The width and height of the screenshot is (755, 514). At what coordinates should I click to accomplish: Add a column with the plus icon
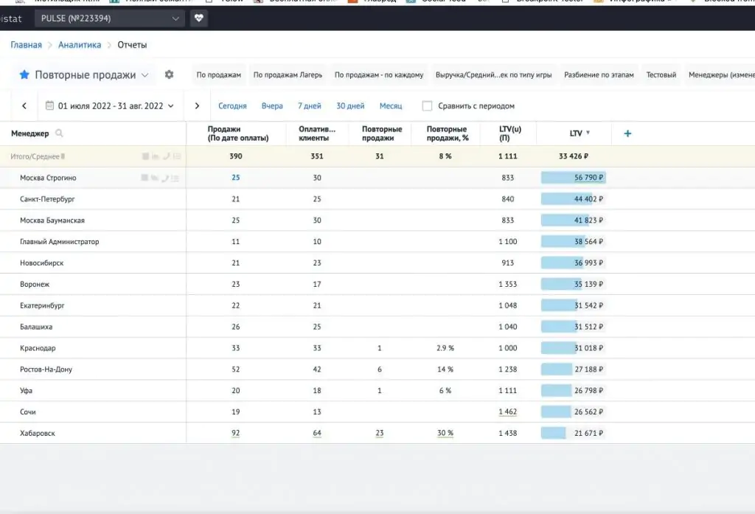627,133
